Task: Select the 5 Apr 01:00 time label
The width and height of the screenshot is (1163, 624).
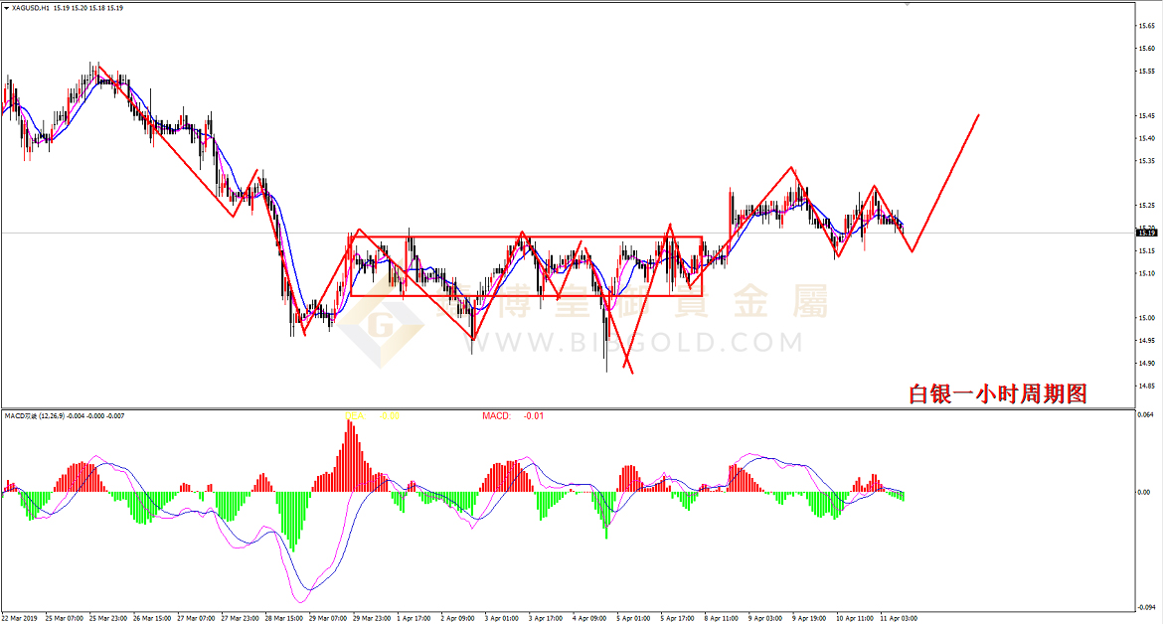Action: pos(633,618)
